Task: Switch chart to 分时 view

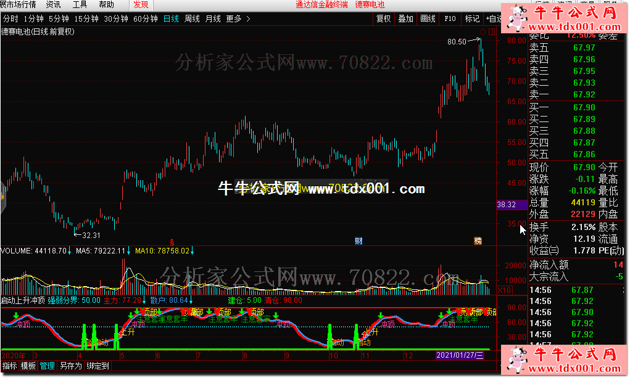Action: click(10, 19)
